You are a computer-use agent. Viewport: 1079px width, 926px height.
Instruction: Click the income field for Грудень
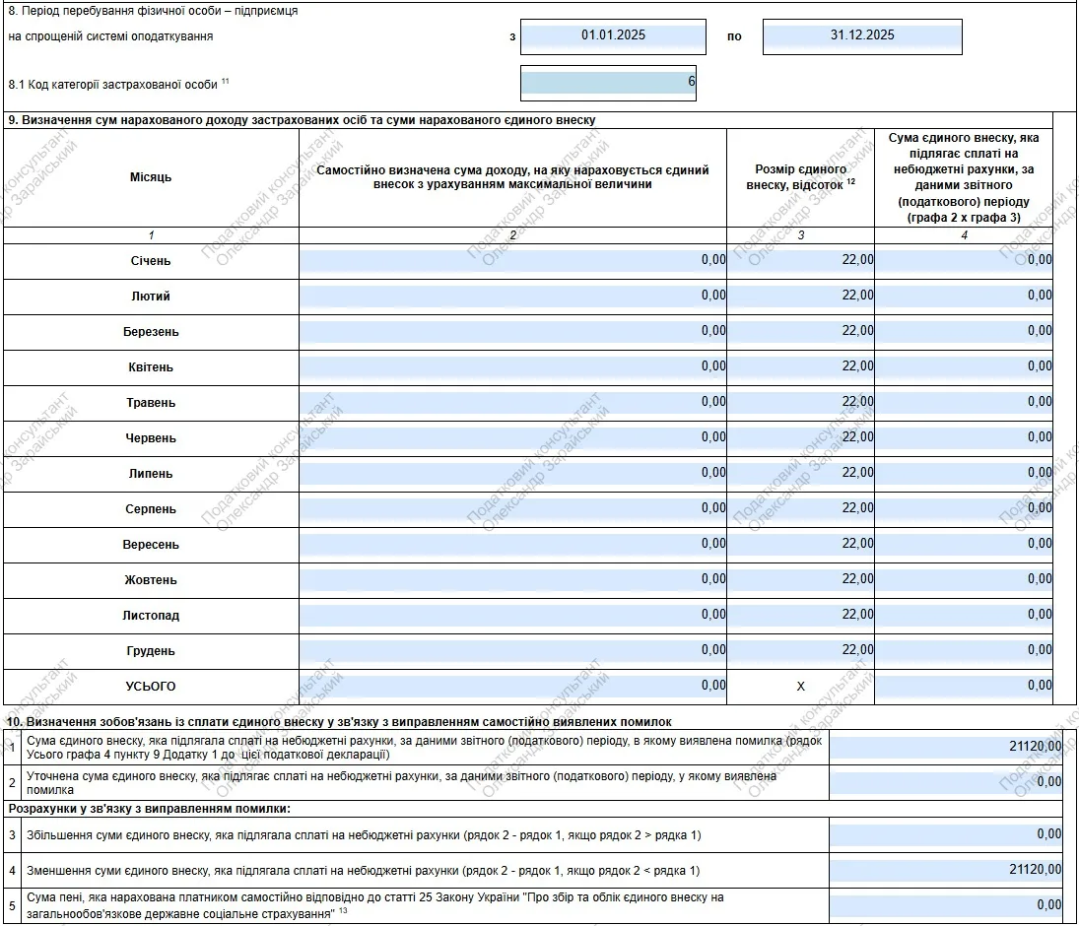tap(512, 651)
